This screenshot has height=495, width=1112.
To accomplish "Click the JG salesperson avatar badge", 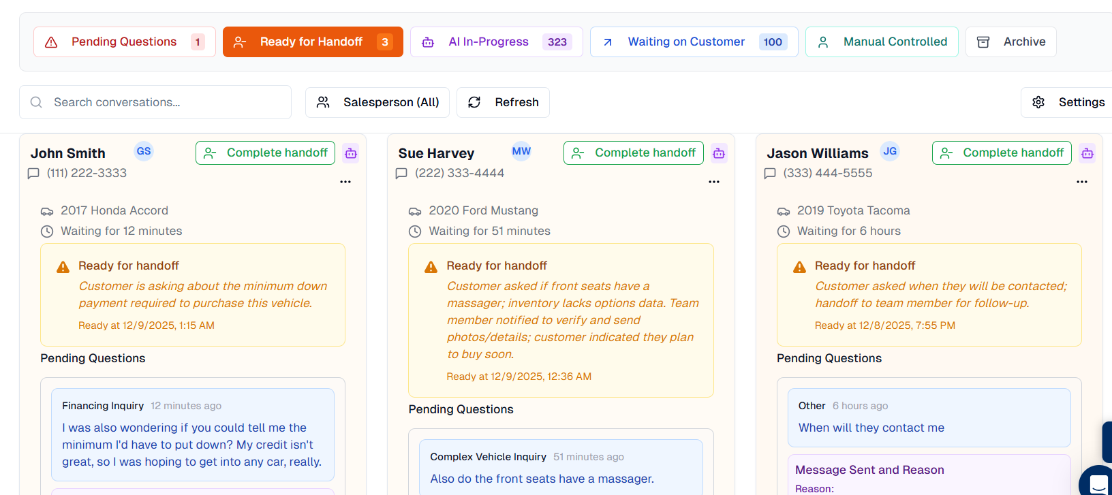I will (x=890, y=151).
